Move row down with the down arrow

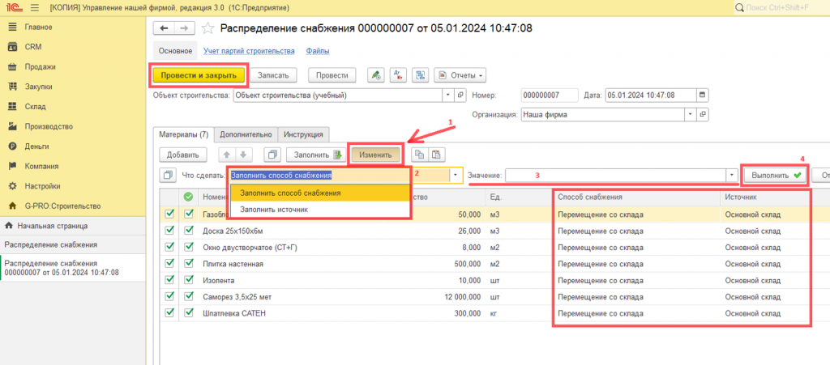pos(244,155)
